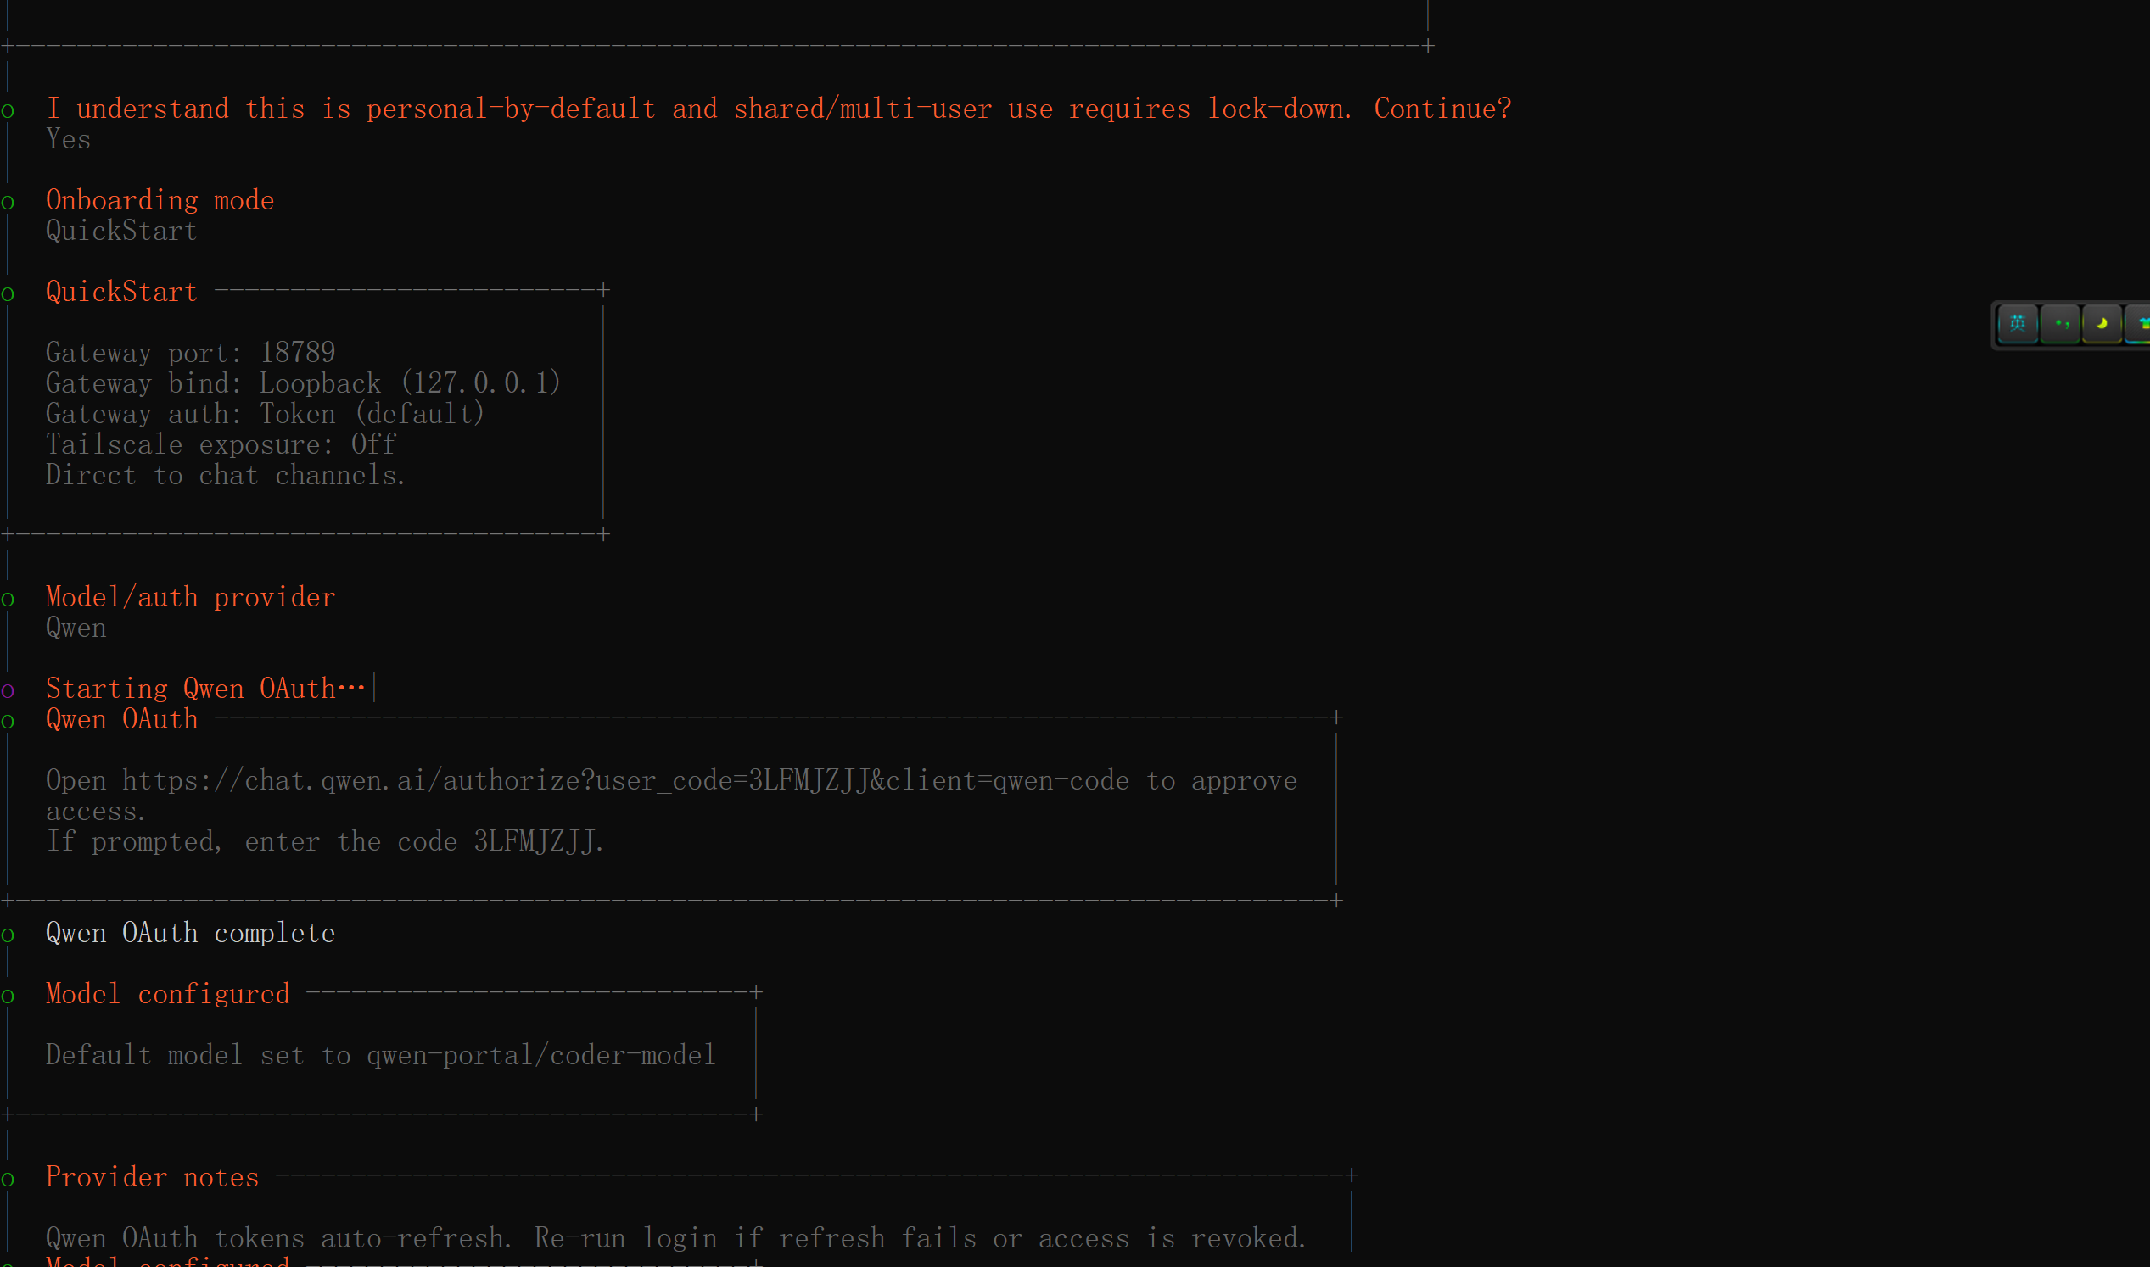Click the 'Starting Qwen OAuth' spinner line

(x=205, y=689)
